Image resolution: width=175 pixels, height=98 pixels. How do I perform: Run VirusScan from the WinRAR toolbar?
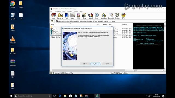(x=104, y=16)
